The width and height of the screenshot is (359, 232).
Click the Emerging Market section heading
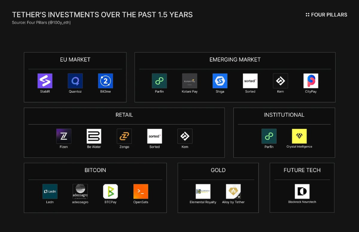coord(235,60)
